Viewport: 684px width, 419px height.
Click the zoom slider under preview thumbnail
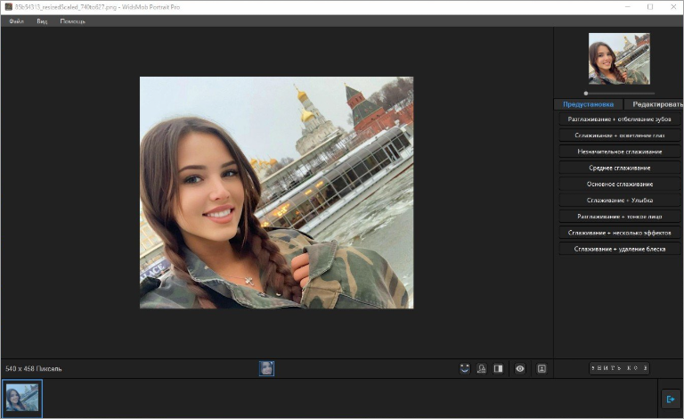[620, 93]
